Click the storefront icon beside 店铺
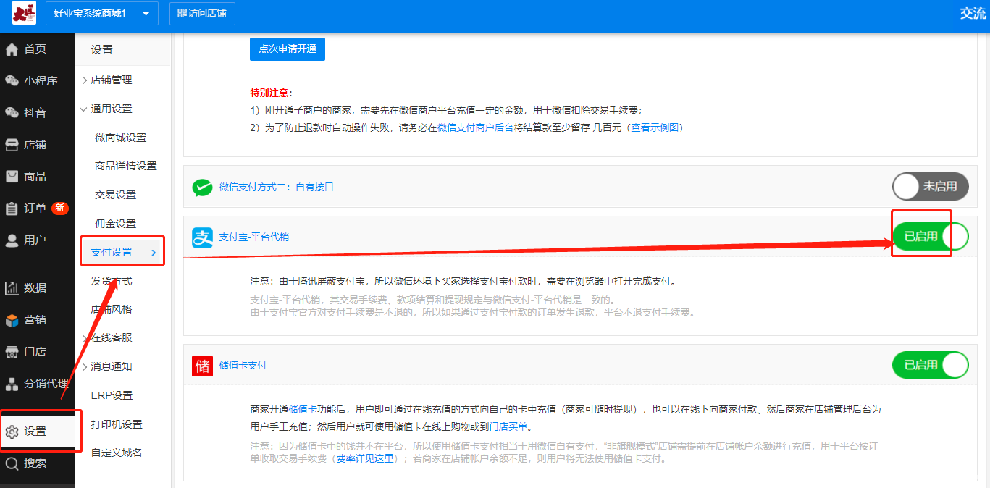The height and width of the screenshot is (488, 990). point(12,145)
